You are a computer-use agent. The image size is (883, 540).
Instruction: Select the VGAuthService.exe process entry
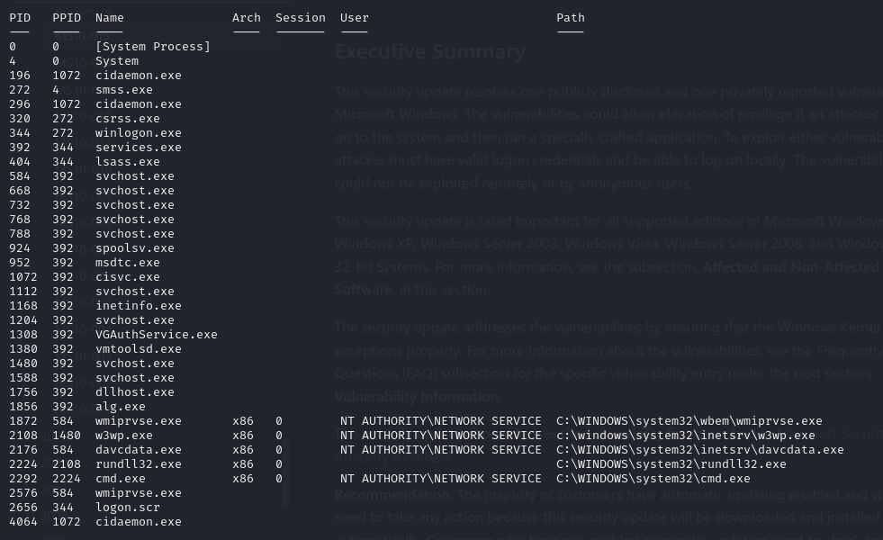click(156, 335)
